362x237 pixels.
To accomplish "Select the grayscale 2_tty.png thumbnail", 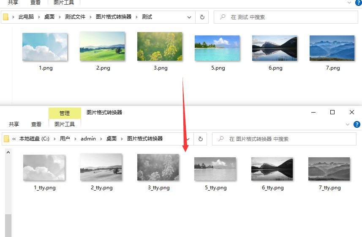I will click(101, 167).
